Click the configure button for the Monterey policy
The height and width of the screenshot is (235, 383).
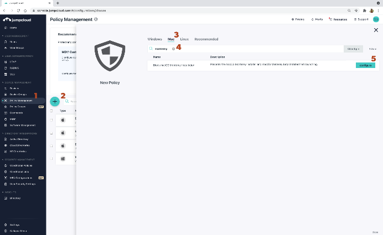point(365,65)
